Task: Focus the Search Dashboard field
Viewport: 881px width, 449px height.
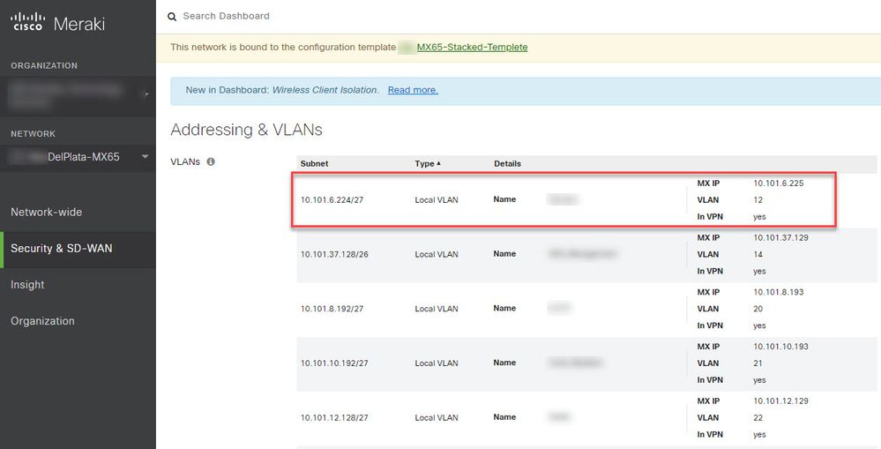Action: (353, 16)
